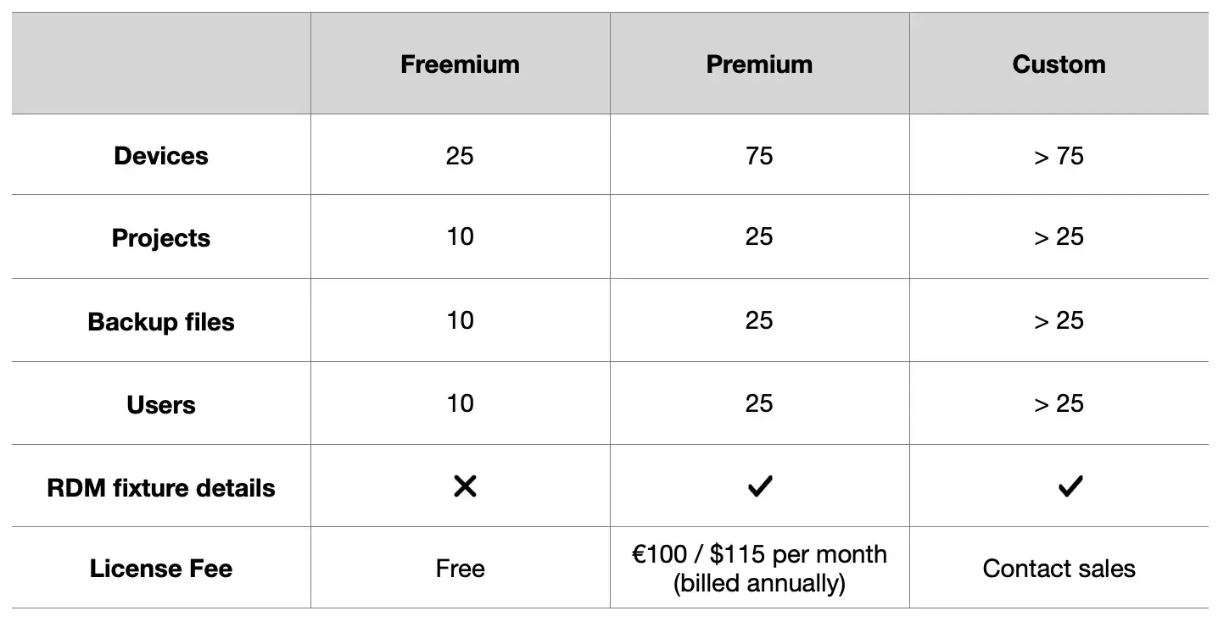
Task: Click the cross icon under Freemium
Action: click(465, 486)
